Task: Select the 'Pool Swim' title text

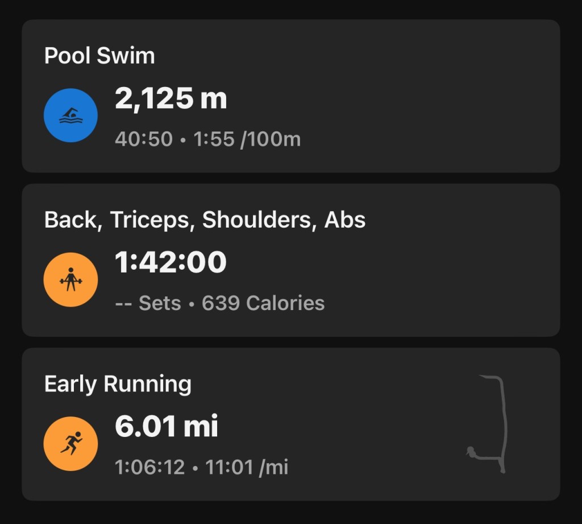Action: 99,56
